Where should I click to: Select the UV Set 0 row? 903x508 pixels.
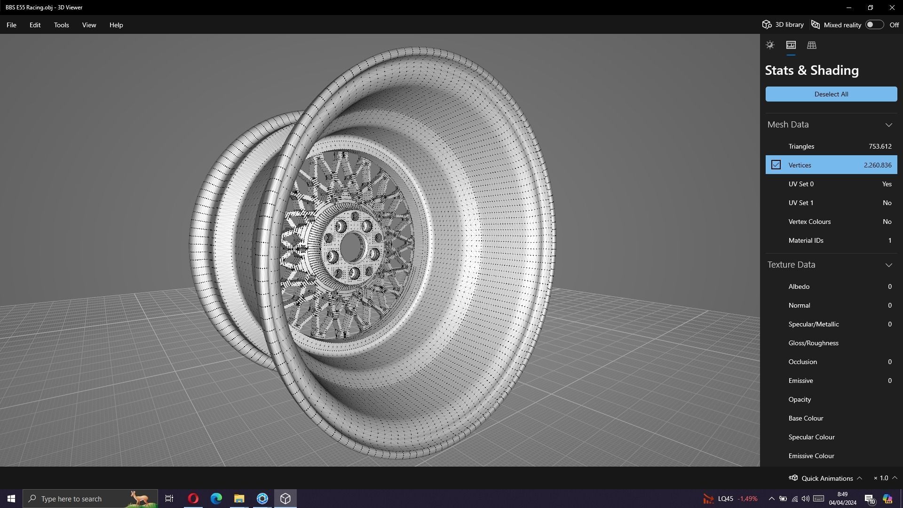point(831,184)
